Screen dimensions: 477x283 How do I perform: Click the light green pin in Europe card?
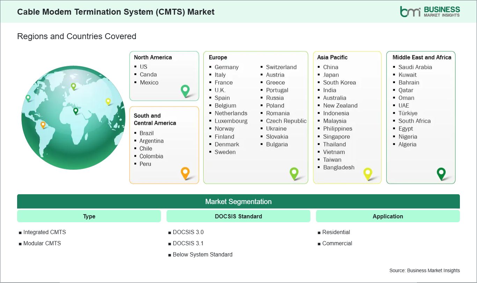coord(294,173)
